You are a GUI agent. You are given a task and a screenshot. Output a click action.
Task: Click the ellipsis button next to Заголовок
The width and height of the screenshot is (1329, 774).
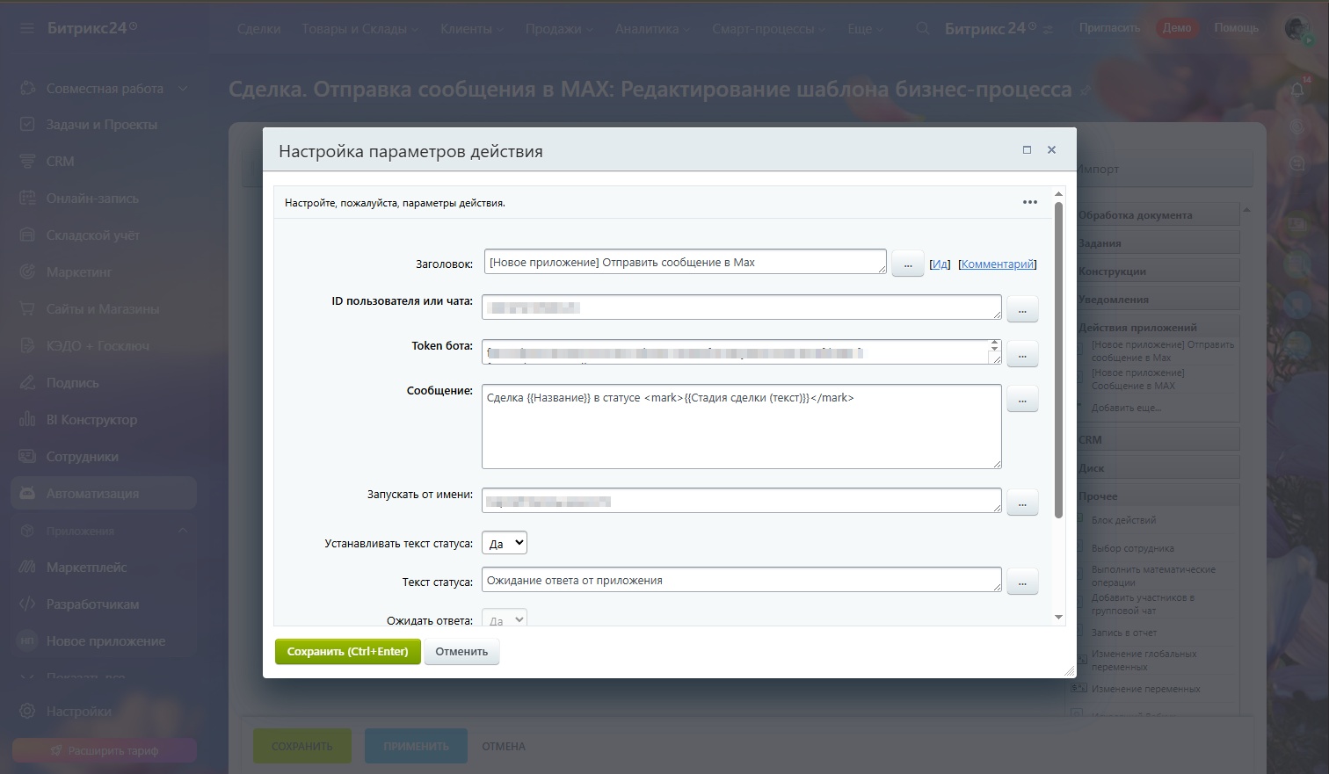click(x=908, y=264)
